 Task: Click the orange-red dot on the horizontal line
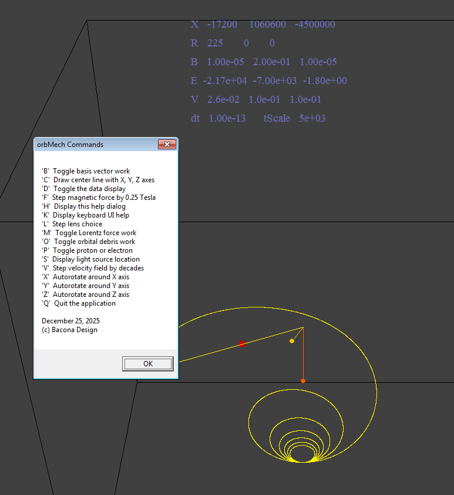point(303,381)
